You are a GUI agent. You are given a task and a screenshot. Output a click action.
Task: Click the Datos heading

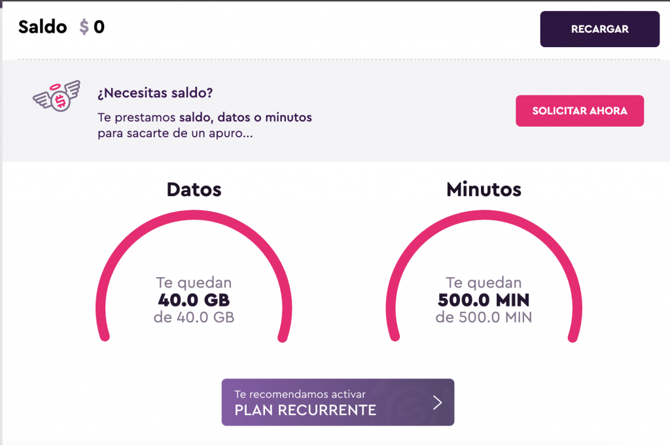point(194,190)
